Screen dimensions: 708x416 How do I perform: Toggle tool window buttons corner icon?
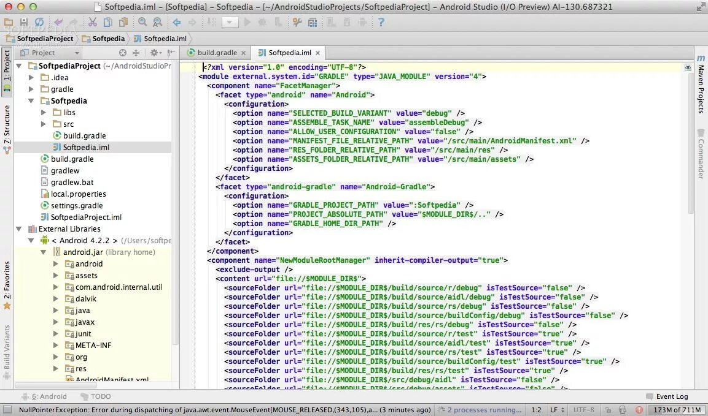click(7, 410)
